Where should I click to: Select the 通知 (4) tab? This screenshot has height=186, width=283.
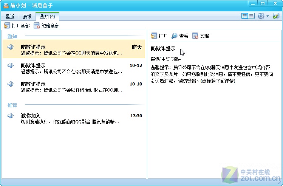tap(47, 17)
